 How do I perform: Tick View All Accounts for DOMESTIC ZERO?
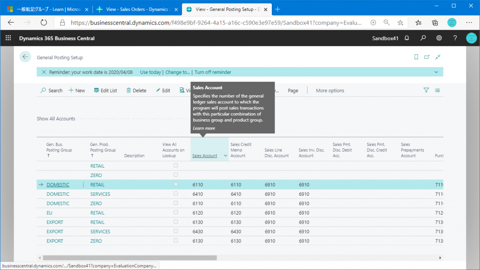176,203
